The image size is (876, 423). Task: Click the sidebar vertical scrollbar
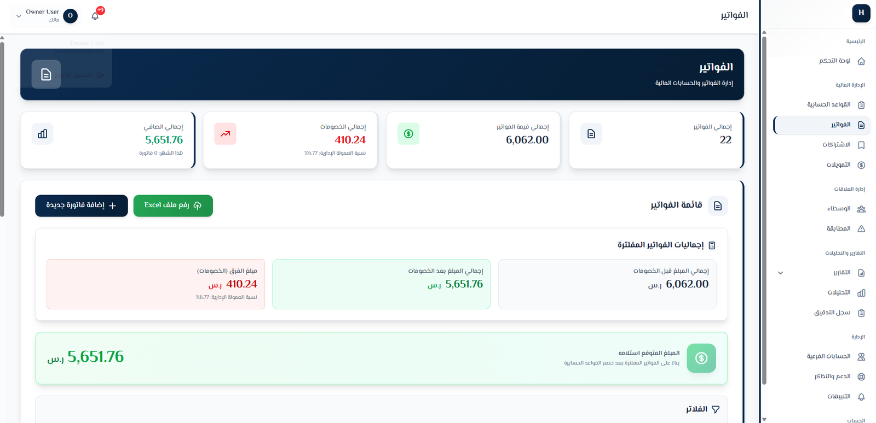pos(764,209)
